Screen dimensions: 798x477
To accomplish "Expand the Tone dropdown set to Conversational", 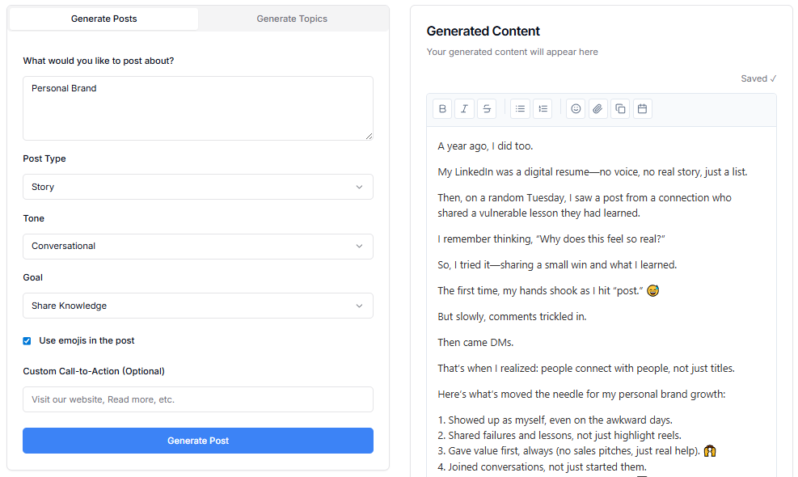I will point(198,247).
